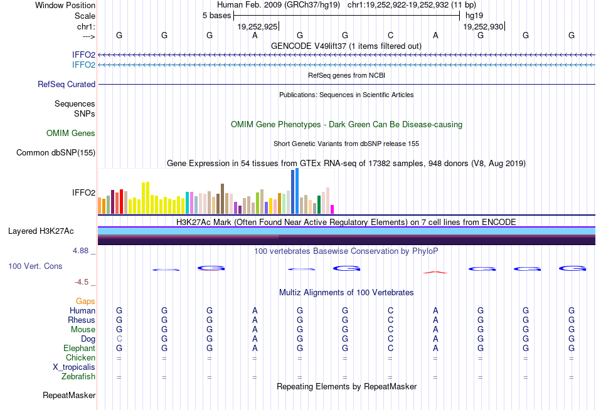Click the faded C mismatch in Dog row
596x410 pixels.
pyautogui.click(x=119, y=339)
